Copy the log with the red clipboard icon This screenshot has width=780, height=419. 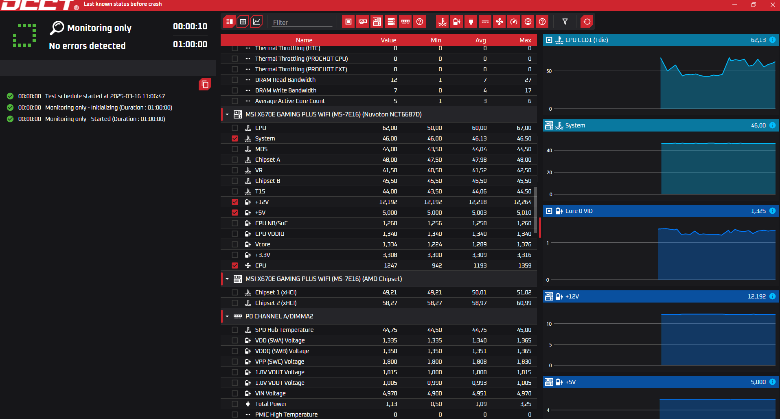click(x=205, y=84)
